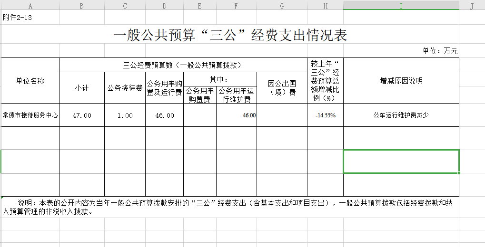Select the 公务接待费 header cell
Image resolution: width=485 pixels, height=247 pixels.
[125, 88]
